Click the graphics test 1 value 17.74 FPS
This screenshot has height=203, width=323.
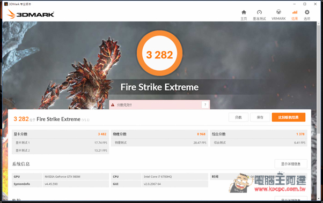pos(101,142)
